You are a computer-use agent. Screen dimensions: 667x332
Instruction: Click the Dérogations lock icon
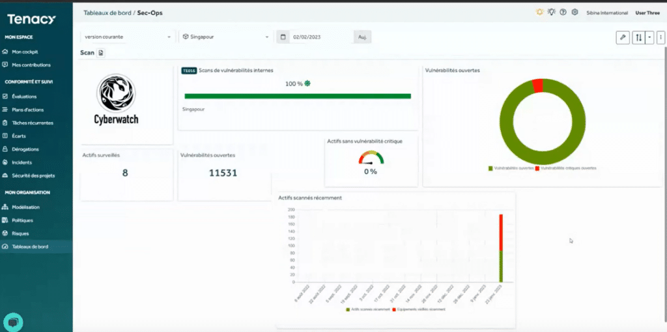(x=5, y=149)
